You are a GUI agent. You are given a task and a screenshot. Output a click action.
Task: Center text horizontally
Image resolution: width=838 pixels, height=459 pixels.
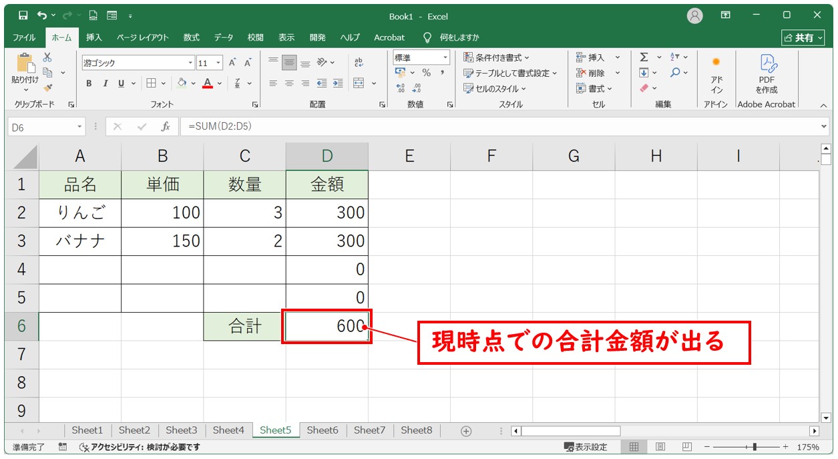[x=289, y=84]
